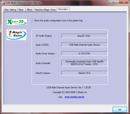Click the Audio CODEC value field
This screenshot has width=130, height=114.
pyautogui.click(x=84, y=45)
